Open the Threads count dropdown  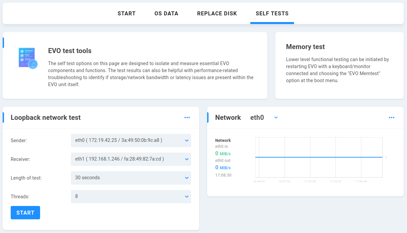click(131, 197)
